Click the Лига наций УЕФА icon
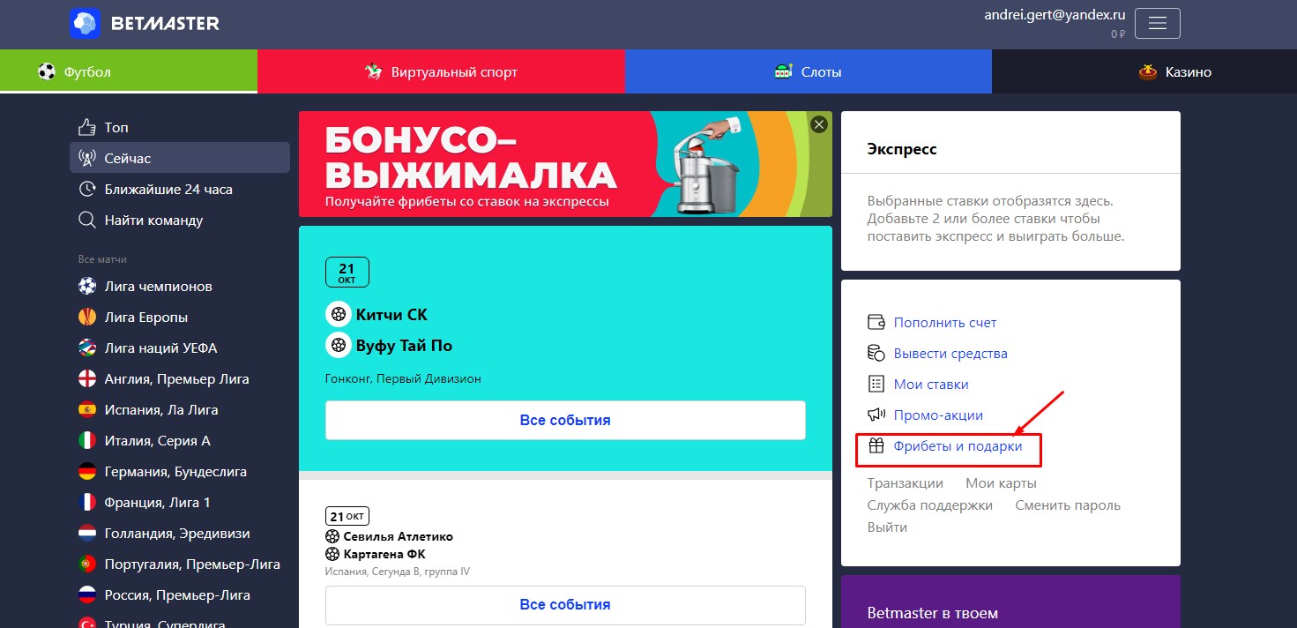This screenshot has width=1297, height=628. (x=87, y=348)
